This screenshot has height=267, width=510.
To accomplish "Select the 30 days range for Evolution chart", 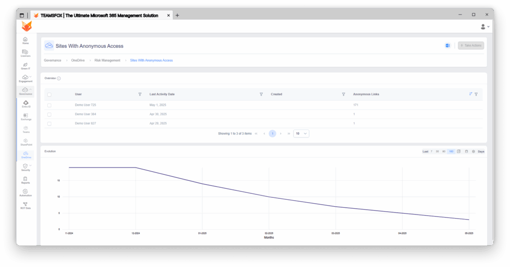I will tap(437, 151).
